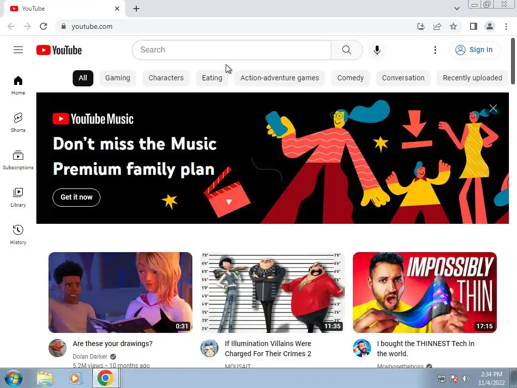Select the Recently uploaded chip

[473, 78]
